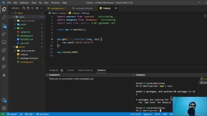Collapse the mern folder
Screen dimensions: 207x116
(x=14, y=17)
